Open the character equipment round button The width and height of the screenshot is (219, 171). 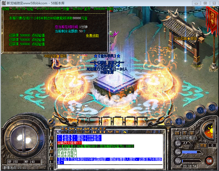[179, 121]
